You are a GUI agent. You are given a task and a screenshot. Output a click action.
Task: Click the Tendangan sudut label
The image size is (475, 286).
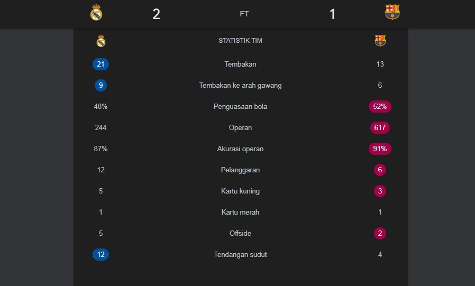tap(240, 255)
